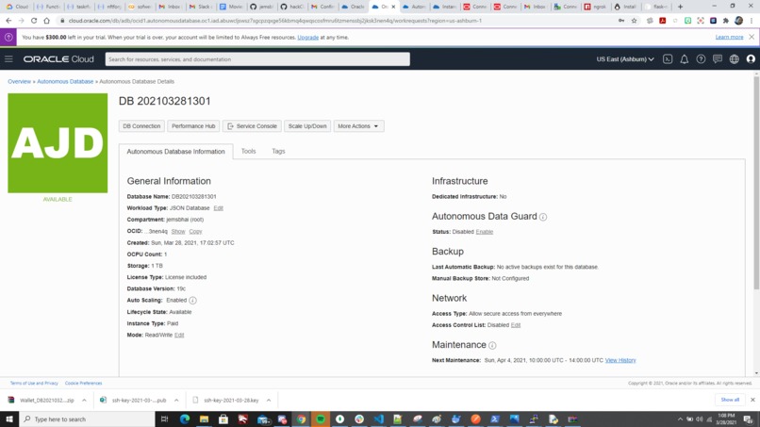Edit the Access Control List
Viewport: 760px width, 427px height.
[515, 325]
